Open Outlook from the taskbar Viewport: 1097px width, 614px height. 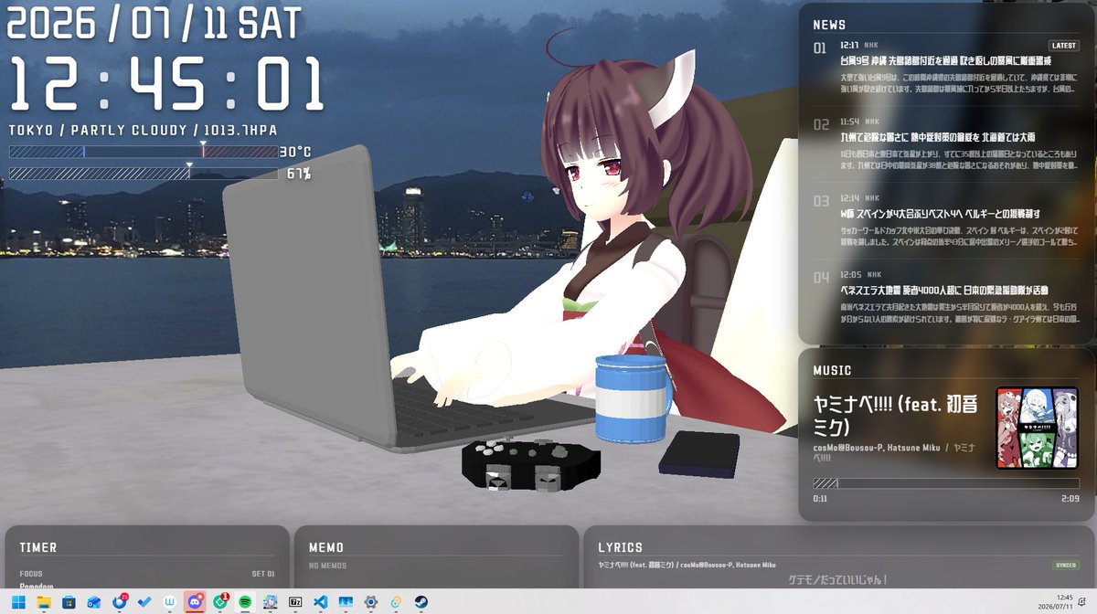point(94,602)
